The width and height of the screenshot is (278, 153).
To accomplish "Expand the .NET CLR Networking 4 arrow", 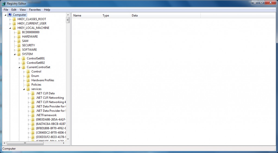I will (x=29, y=102).
